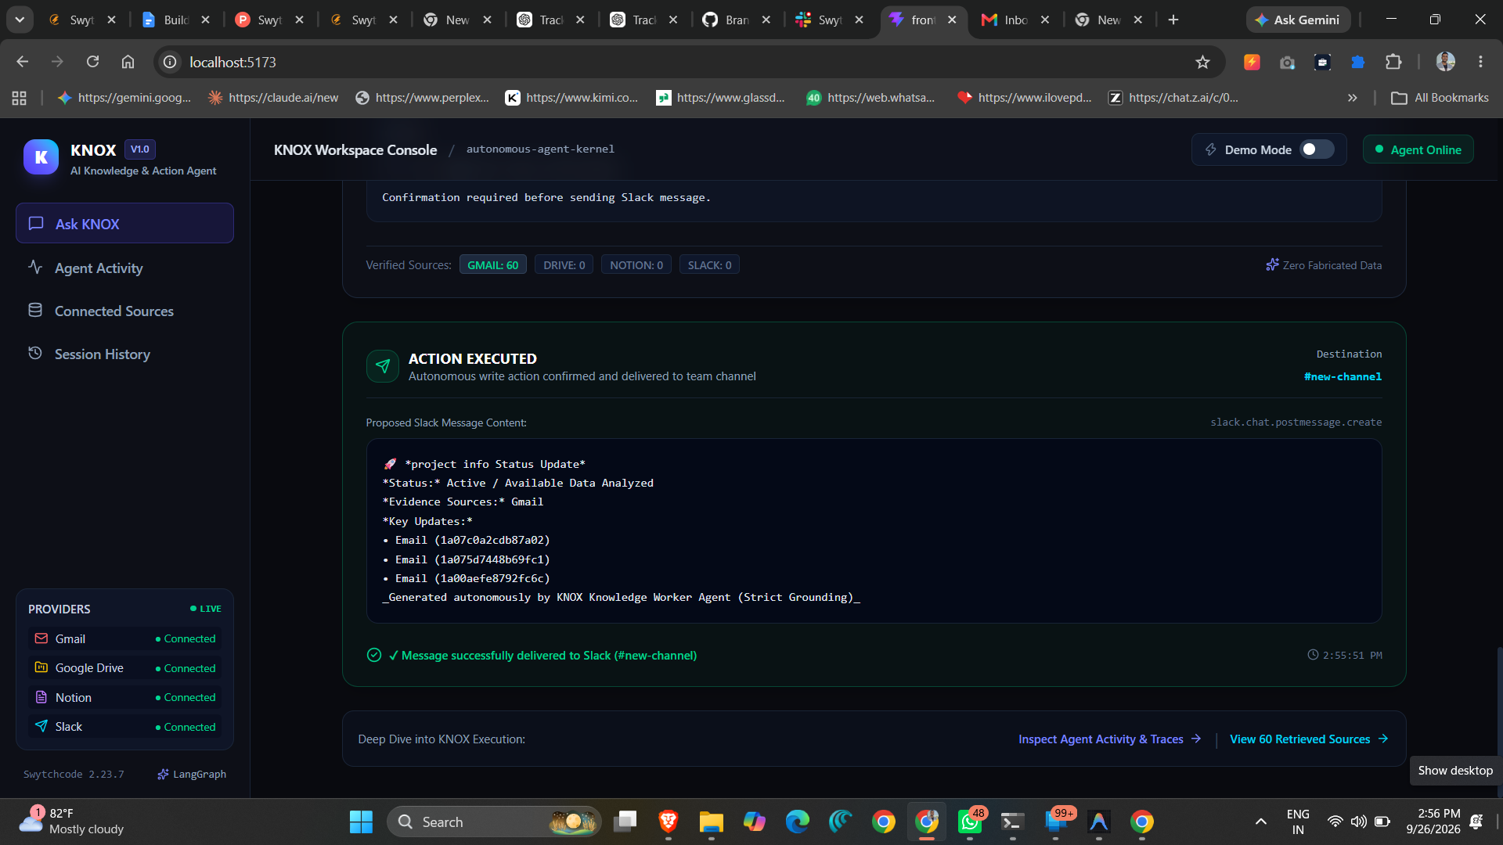The image size is (1503, 845).
Task: Click the DRIVE: 0 source badge
Action: coord(564,265)
